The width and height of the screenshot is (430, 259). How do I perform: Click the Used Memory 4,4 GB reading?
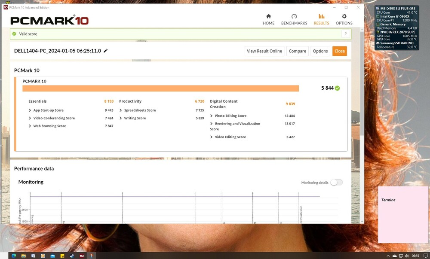coord(396,28)
